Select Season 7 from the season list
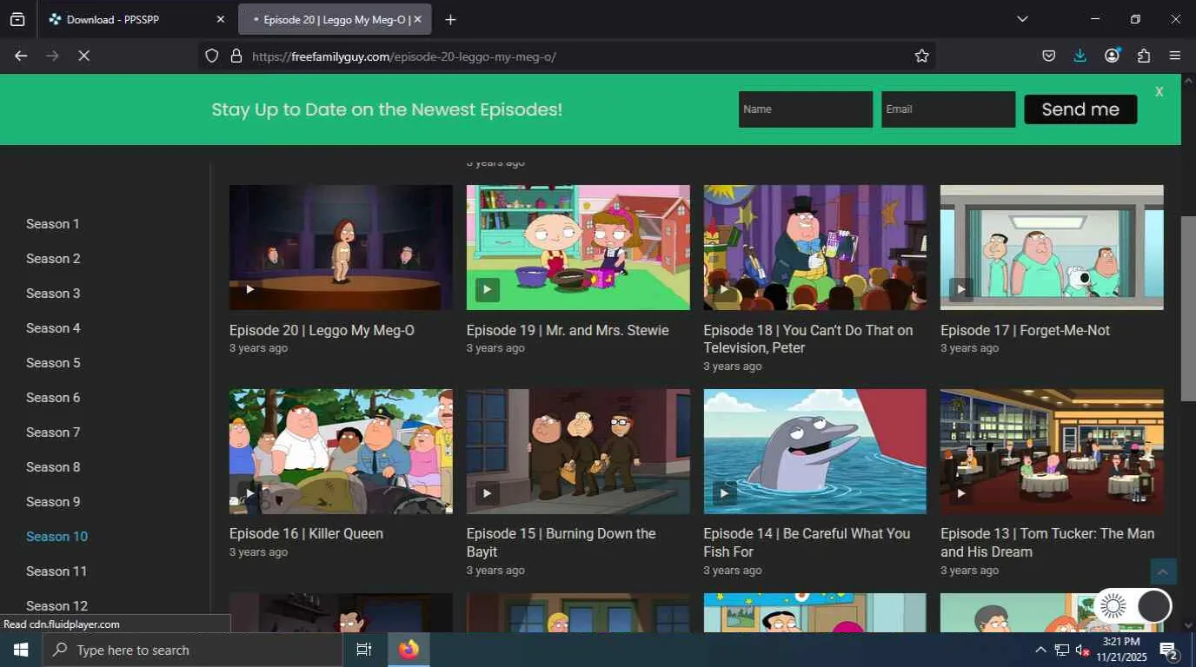The image size is (1196, 667). (53, 433)
